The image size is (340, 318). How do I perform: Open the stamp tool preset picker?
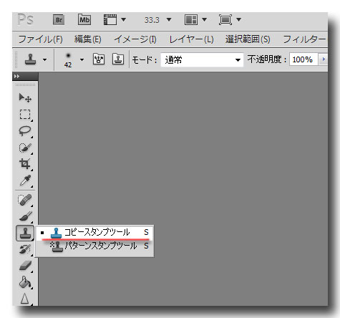(44, 59)
